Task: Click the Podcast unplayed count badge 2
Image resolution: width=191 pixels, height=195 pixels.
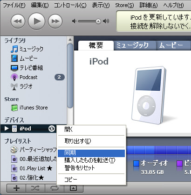Action: 60,77
